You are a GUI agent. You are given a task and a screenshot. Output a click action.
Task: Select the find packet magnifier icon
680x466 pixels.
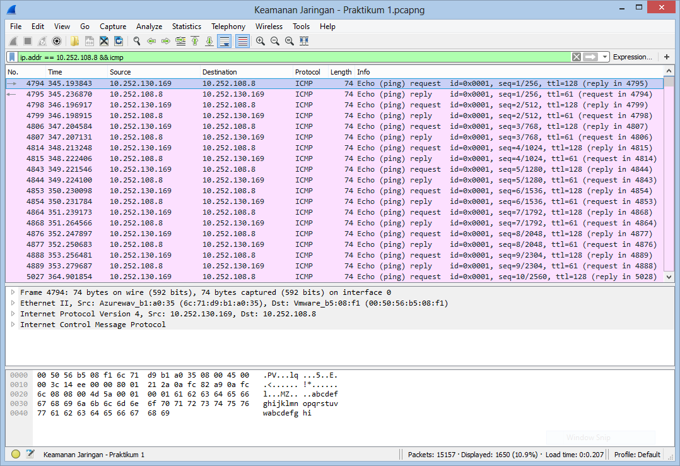136,41
